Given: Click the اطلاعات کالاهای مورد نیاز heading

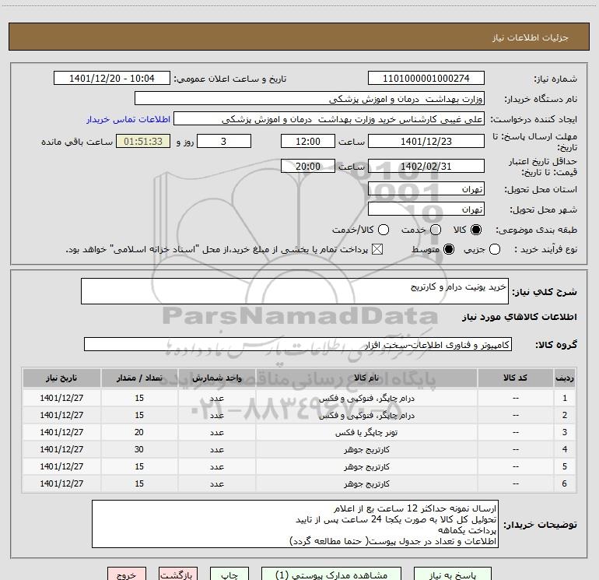Looking at the screenshot, I should click(519, 317).
